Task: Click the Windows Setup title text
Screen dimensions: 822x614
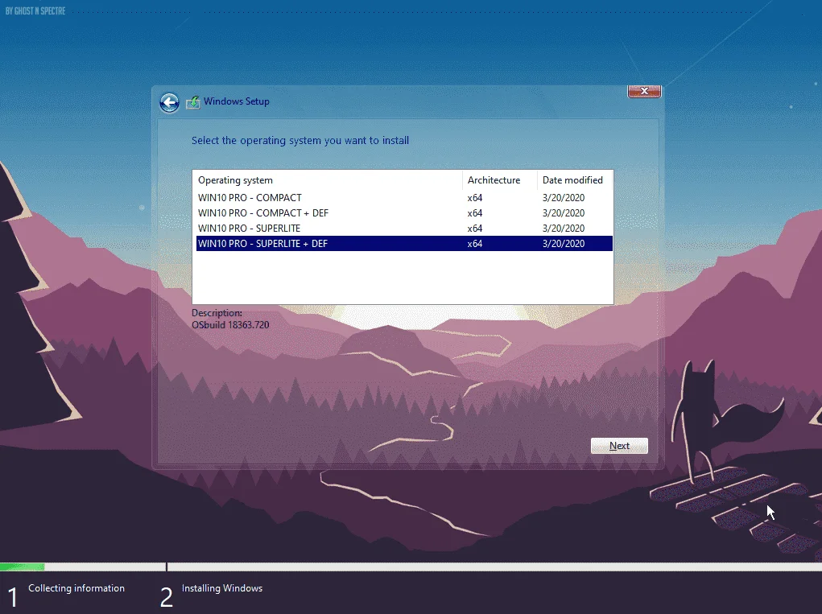Action: (237, 101)
